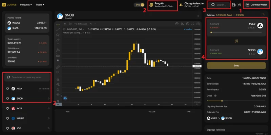271x135 pixels.
Task: Take a chart snapshot with camera
Action: point(198,24)
